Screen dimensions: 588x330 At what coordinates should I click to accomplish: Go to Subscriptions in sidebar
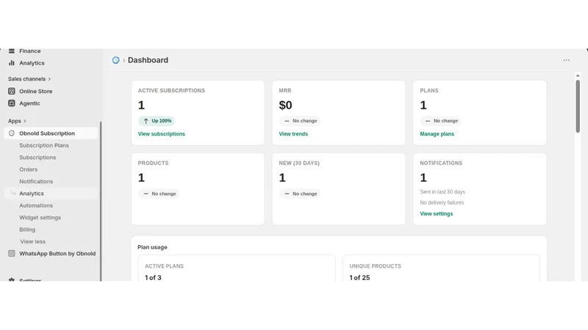pyautogui.click(x=37, y=158)
